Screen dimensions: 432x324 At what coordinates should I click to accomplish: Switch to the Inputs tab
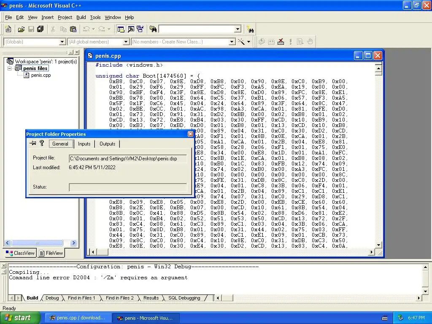click(x=84, y=144)
